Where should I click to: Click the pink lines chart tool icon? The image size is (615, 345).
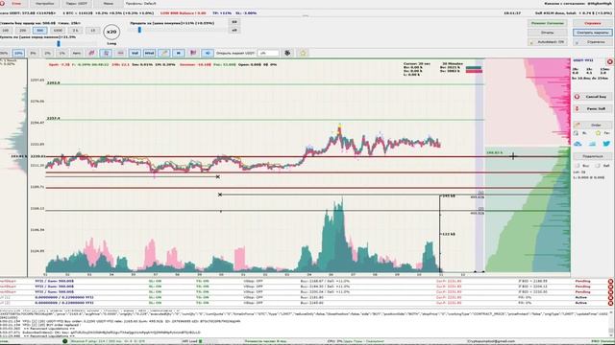tap(91, 53)
